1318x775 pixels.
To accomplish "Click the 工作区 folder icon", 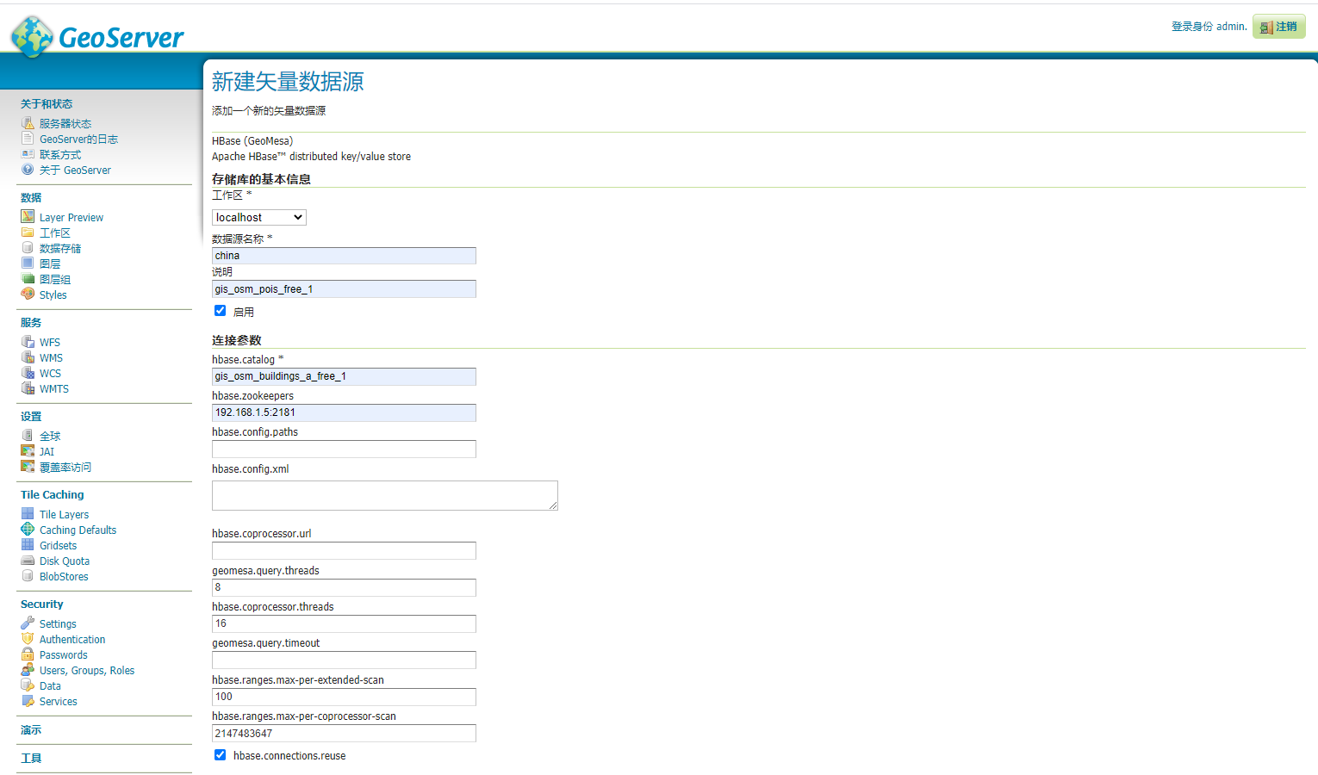I will point(27,232).
